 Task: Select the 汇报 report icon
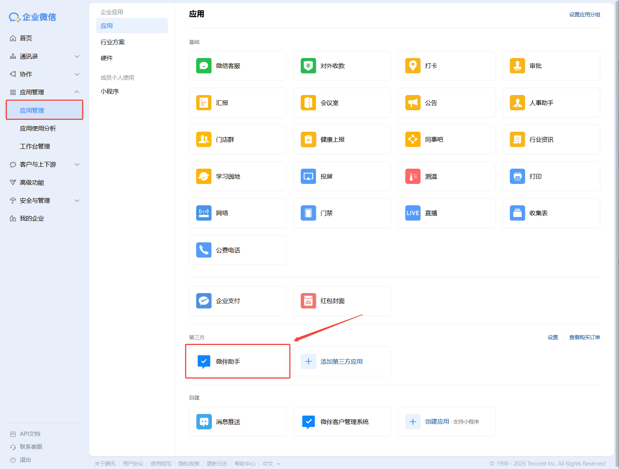pos(204,103)
